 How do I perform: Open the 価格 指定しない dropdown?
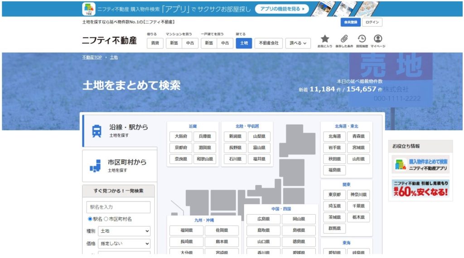(124, 244)
